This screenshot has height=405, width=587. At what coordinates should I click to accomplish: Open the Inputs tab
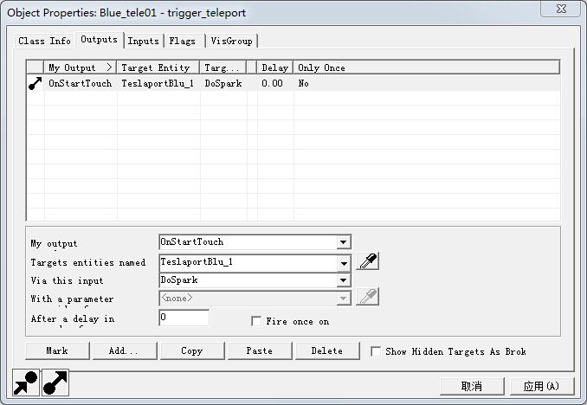(144, 41)
